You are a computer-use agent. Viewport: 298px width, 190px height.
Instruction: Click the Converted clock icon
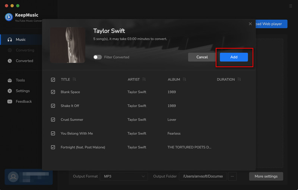point(10,61)
